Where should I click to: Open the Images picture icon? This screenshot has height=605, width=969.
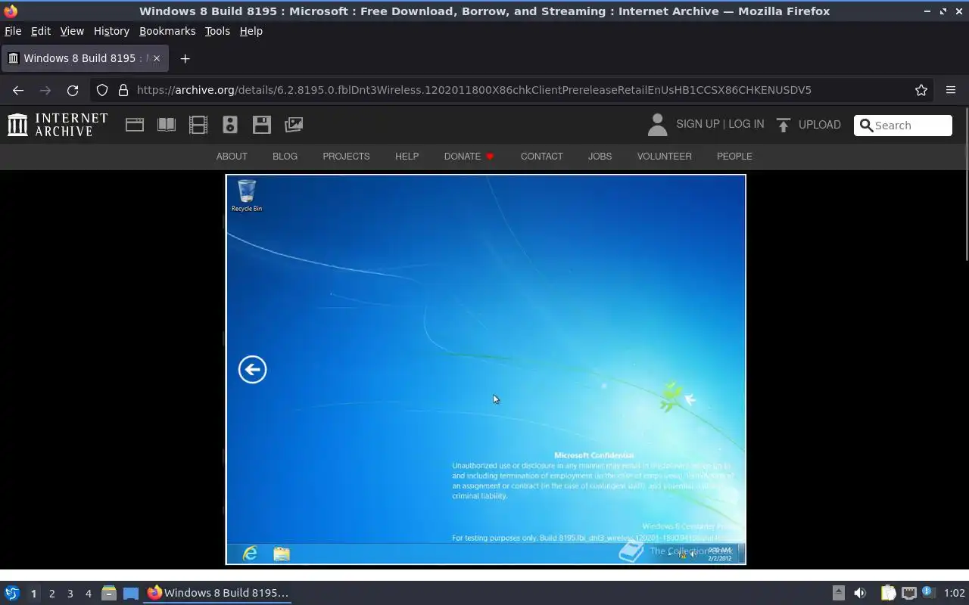pos(294,125)
